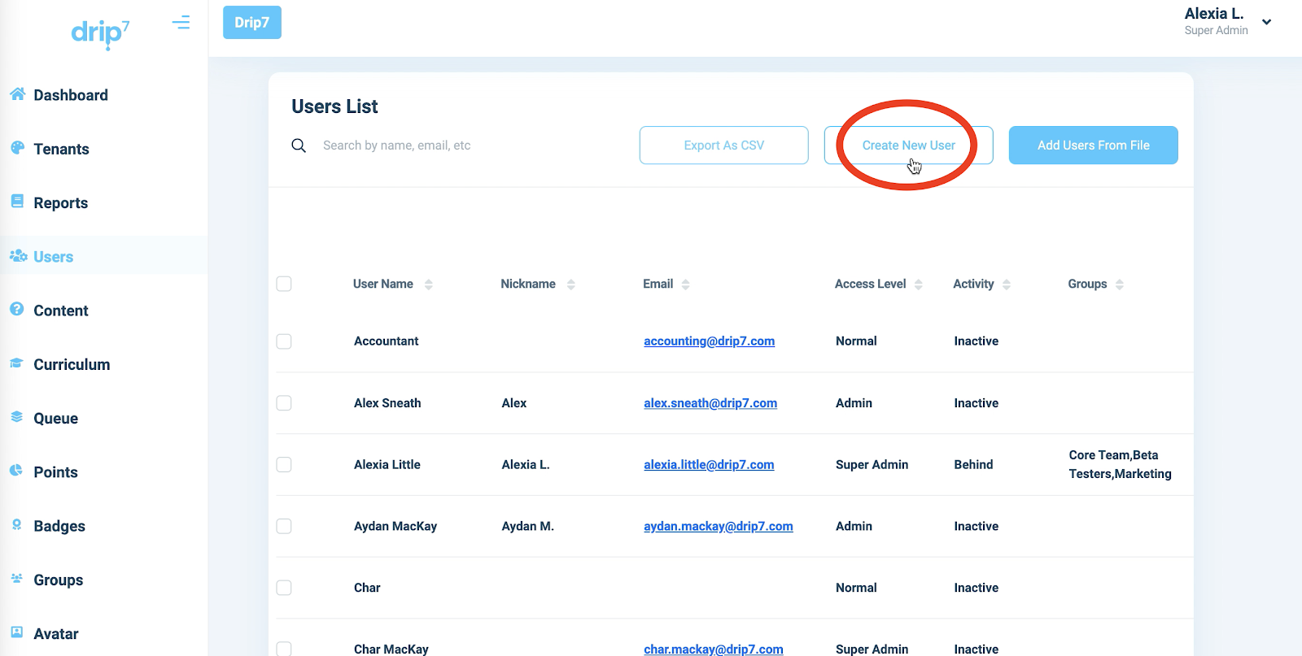Click the Aydan M. nickname cell
The image size is (1302, 656).
tap(528, 527)
